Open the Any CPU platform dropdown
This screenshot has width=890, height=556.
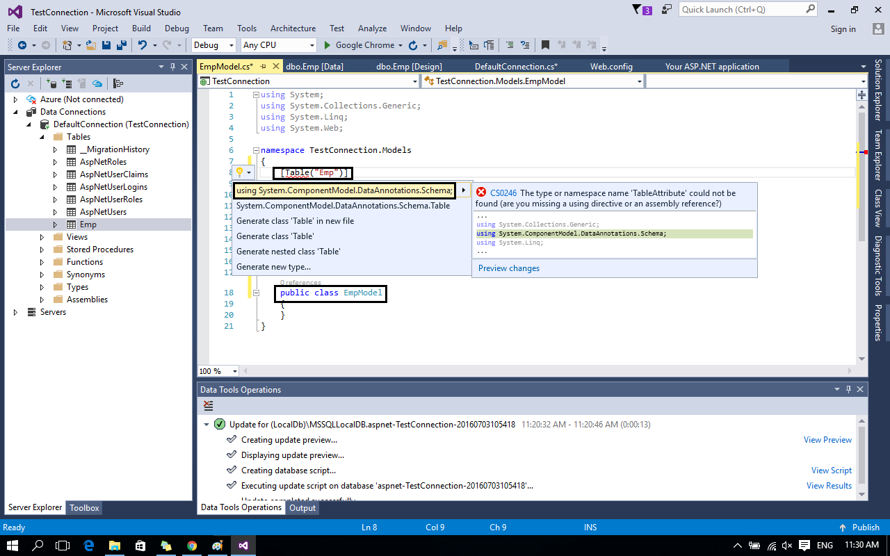tap(311, 45)
